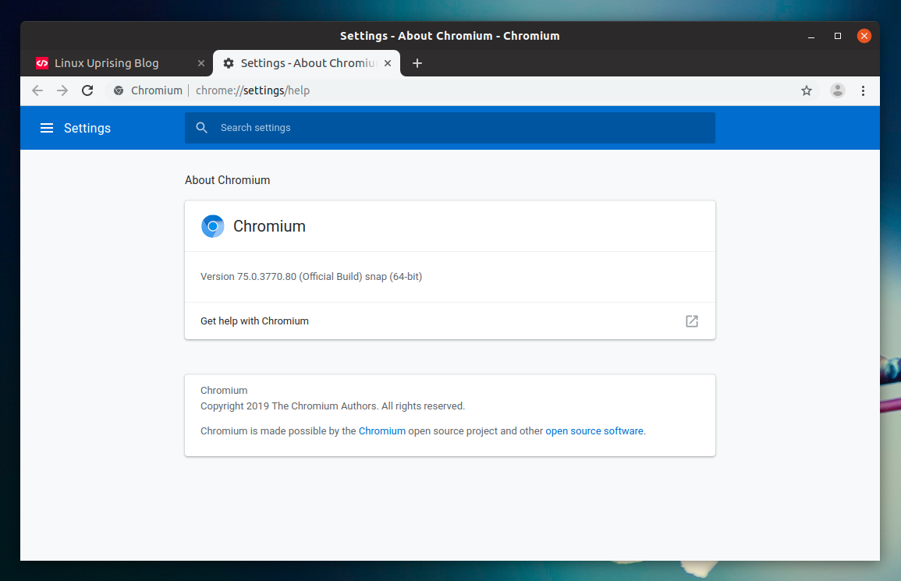Screen dimensions: 901x581
Task: Open the Settings hamburger menu
Action: (47, 128)
